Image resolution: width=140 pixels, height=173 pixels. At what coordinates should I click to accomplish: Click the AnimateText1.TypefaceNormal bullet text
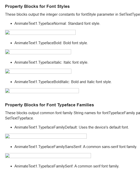click(x=57, y=23)
